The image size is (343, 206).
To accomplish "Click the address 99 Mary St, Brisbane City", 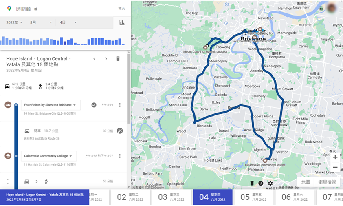I will pyautogui.click(x=50, y=113).
